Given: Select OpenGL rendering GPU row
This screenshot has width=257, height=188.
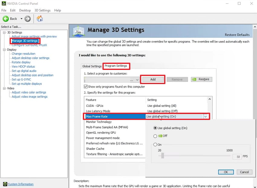Looking at the screenshot, I should click(x=101, y=133).
